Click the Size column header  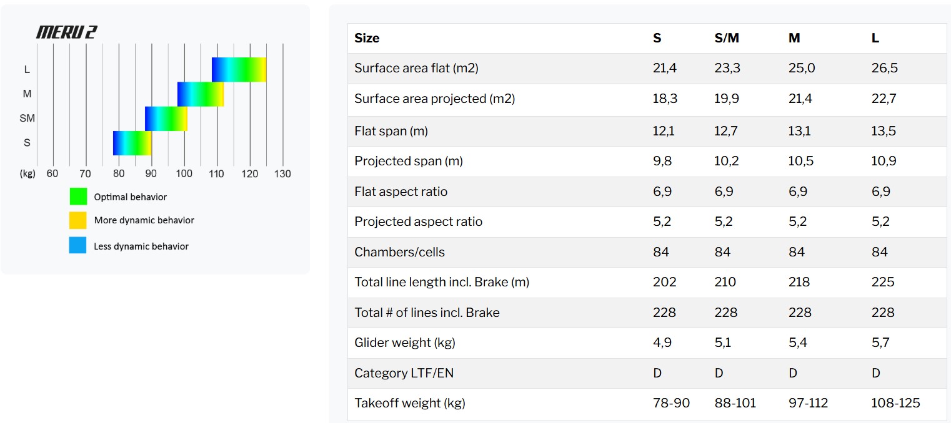pyautogui.click(x=367, y=38)
